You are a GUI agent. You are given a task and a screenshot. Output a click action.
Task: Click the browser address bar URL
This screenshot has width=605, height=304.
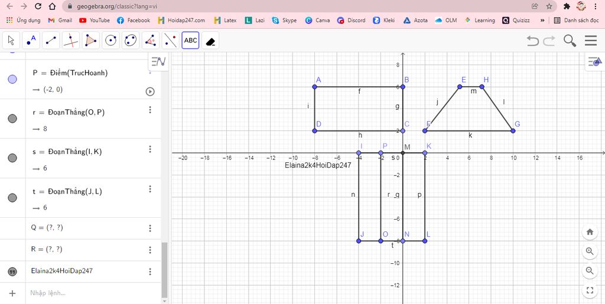(x=117, y=6)
